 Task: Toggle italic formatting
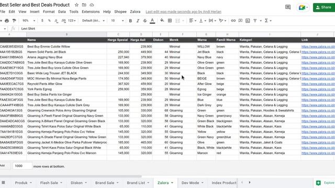[x=138, y=21]
